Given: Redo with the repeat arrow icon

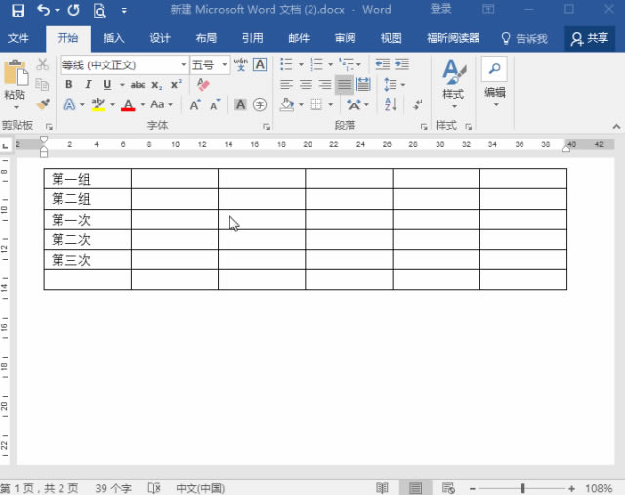Looking at the screenshot, I should pos(74,10).
